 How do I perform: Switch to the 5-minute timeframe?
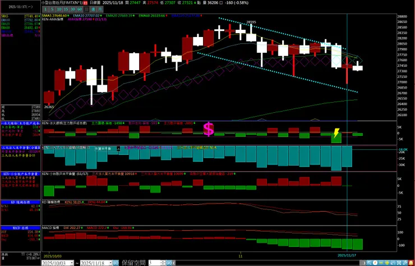[x=52, y=10]
